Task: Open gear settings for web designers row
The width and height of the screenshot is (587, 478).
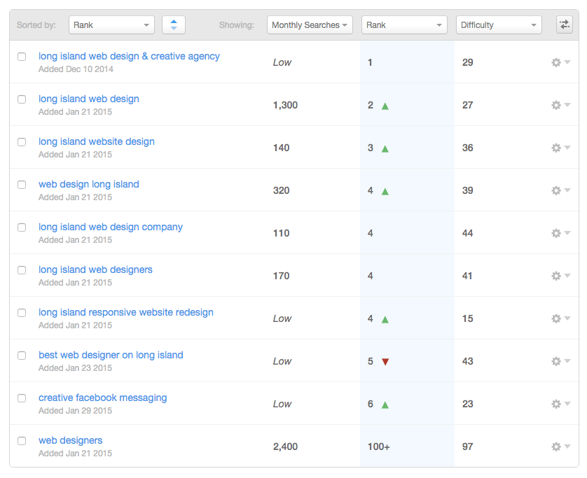Action: click(560, 447)
